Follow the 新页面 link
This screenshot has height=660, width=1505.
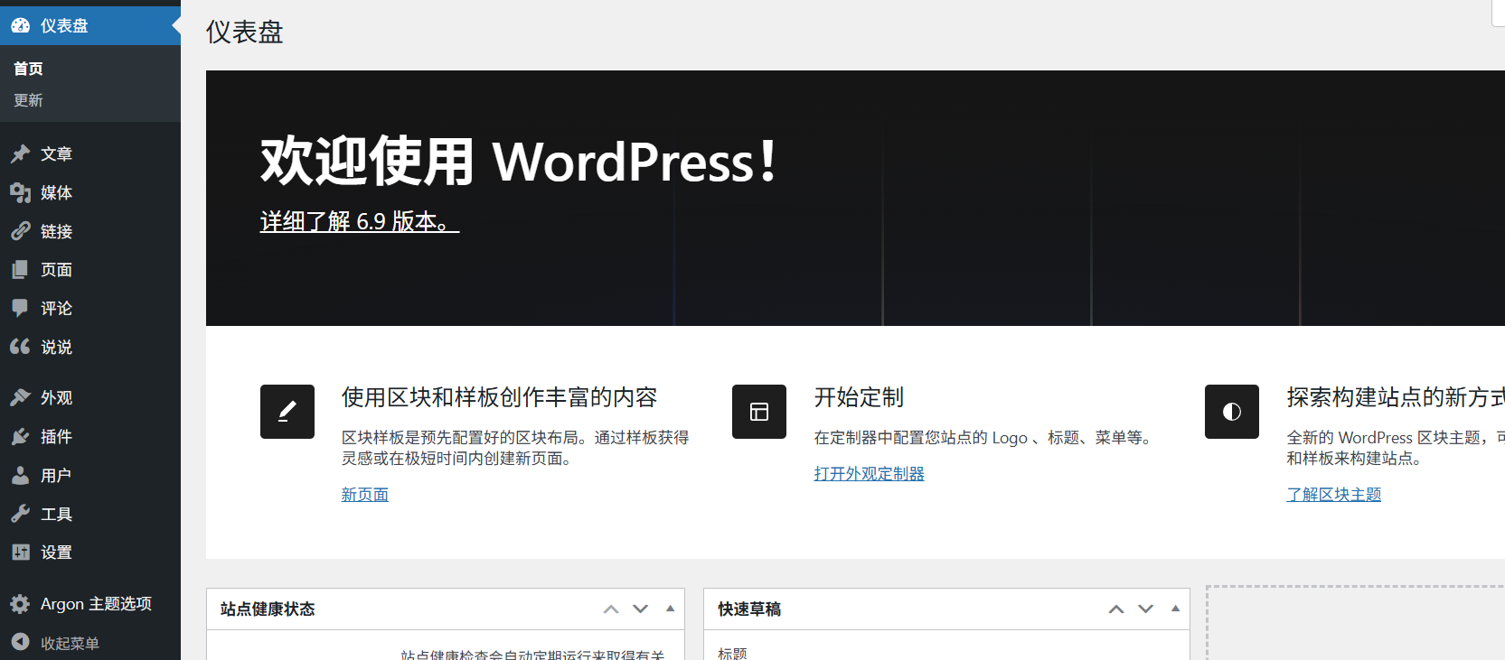(364, 495)
